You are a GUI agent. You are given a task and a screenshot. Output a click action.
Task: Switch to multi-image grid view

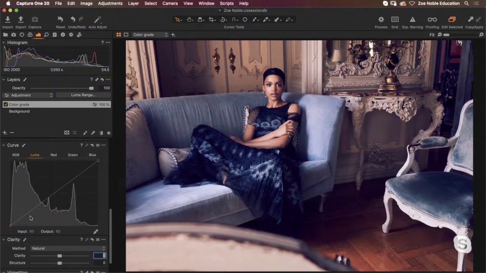[119, 35]
